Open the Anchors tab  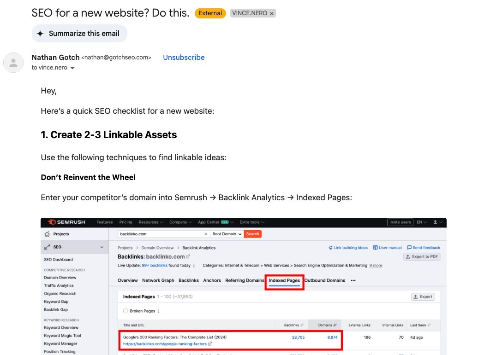212,280
